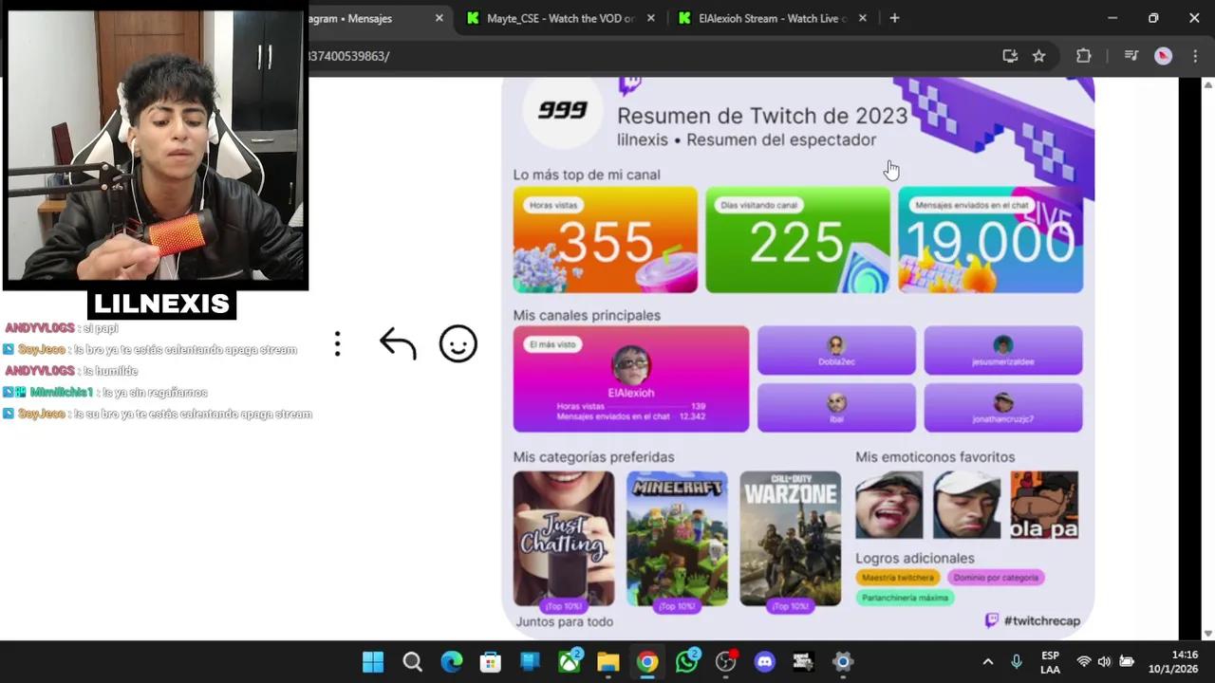Click the Minecraft category thumbnail
The image size is (1215, 683).
tap(677, 539)
